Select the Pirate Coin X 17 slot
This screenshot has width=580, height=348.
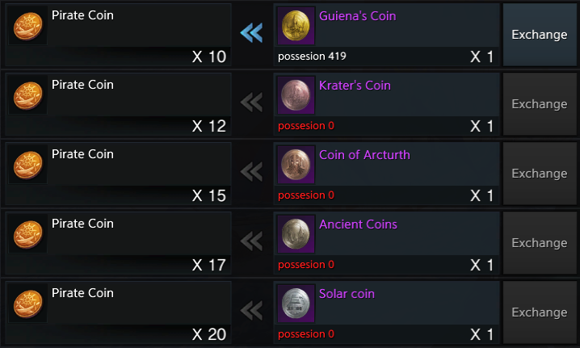119,243
